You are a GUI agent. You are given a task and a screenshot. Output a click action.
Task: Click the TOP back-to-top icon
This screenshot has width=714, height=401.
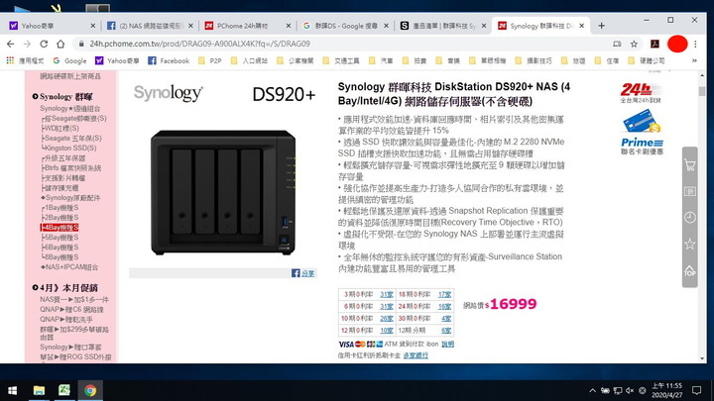coord(689,270)
